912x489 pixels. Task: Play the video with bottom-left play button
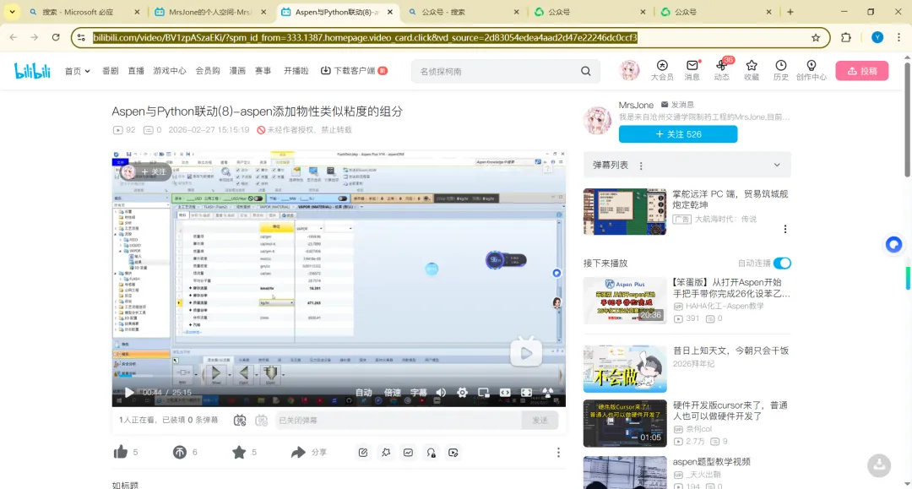tap(129, 393)
